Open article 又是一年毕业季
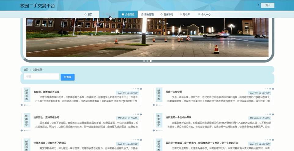Screen dimensions: 294x151 [174, 92]
